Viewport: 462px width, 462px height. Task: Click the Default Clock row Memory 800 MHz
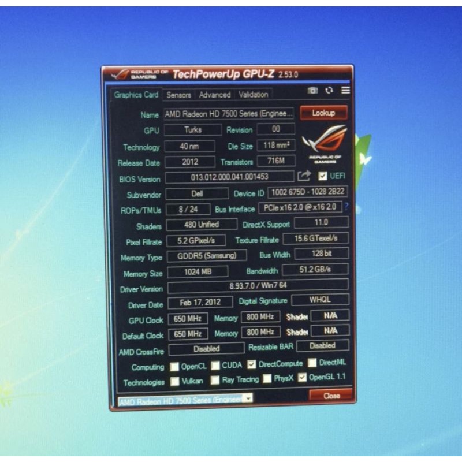(260, 333)
